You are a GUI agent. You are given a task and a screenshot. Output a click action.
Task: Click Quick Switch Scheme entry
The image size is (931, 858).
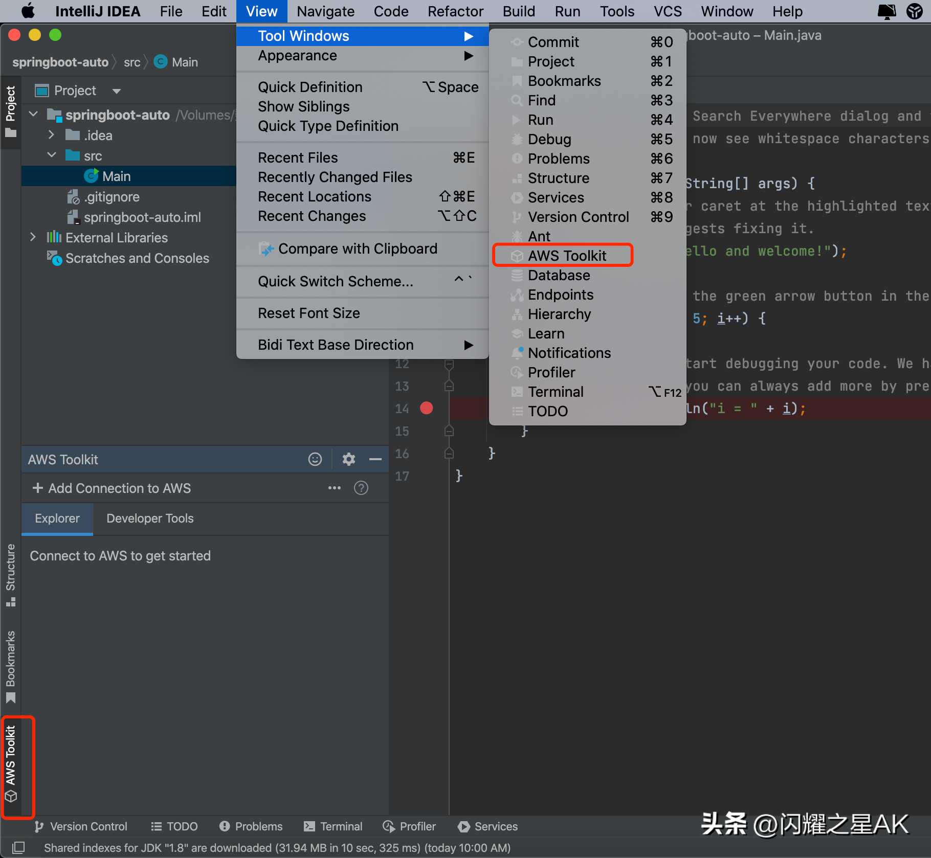tap(362, 281)
